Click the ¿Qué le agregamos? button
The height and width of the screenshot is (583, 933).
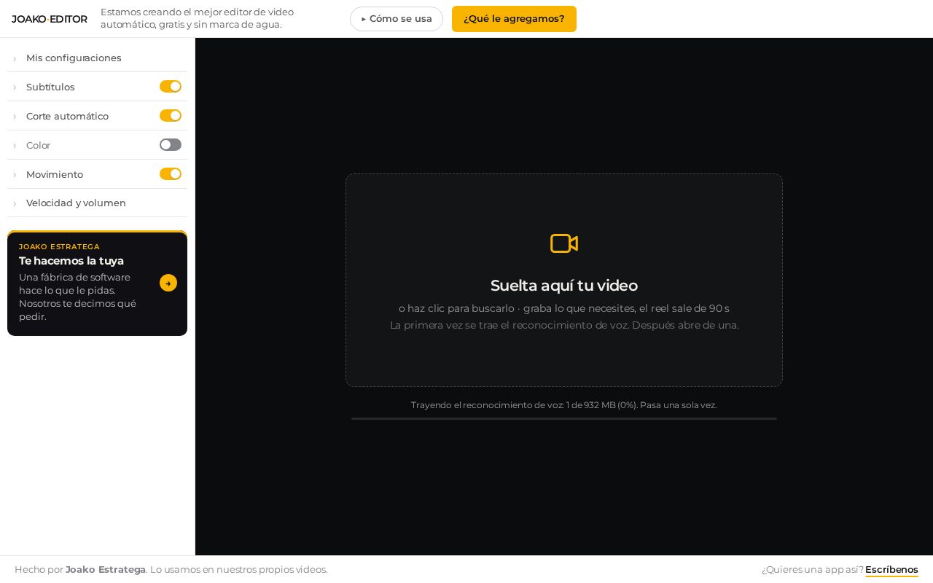pos(514,19)
